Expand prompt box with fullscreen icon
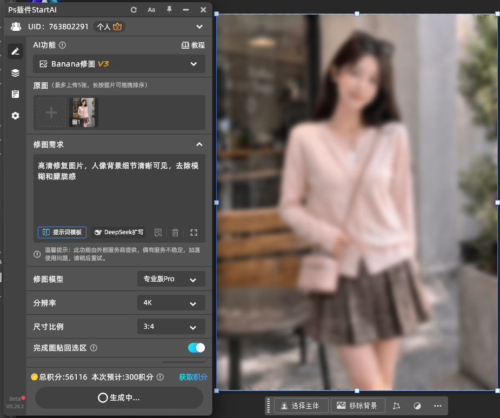The image size is (500, 418). coord(194,233)
